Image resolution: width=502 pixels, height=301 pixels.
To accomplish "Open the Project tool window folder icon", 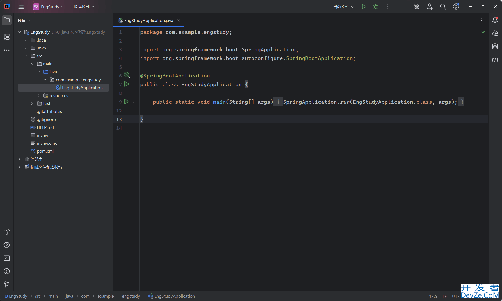I will pyautogui.click(x=7, y=20).
